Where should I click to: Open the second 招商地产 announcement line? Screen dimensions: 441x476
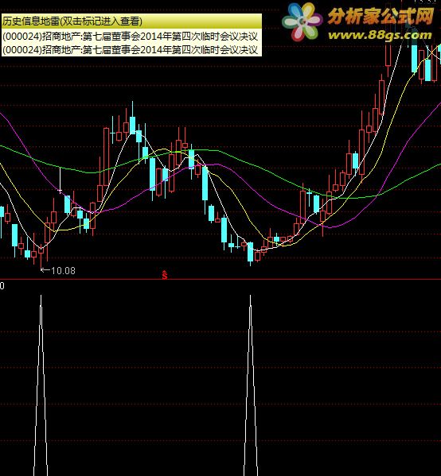[131, 49]
